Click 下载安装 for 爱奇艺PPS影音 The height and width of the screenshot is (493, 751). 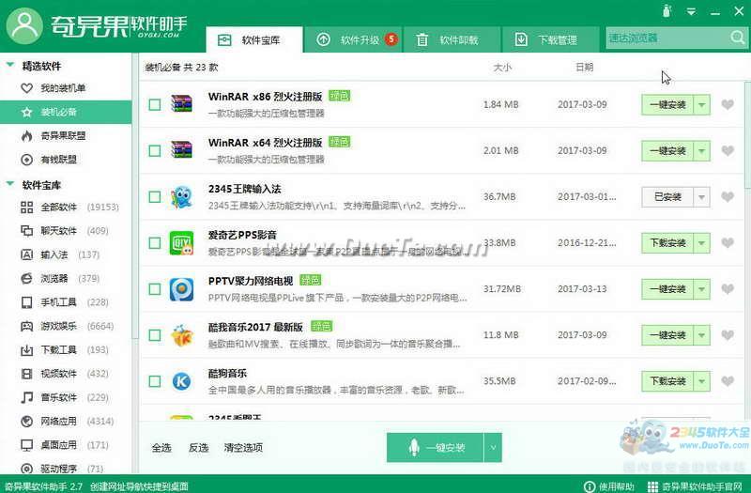tap(667, 242)
